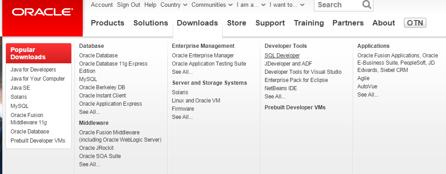This screenshot has height=174, width=446.
Task: Open Solaris in Popular Downloads
Action: (18, 97)
